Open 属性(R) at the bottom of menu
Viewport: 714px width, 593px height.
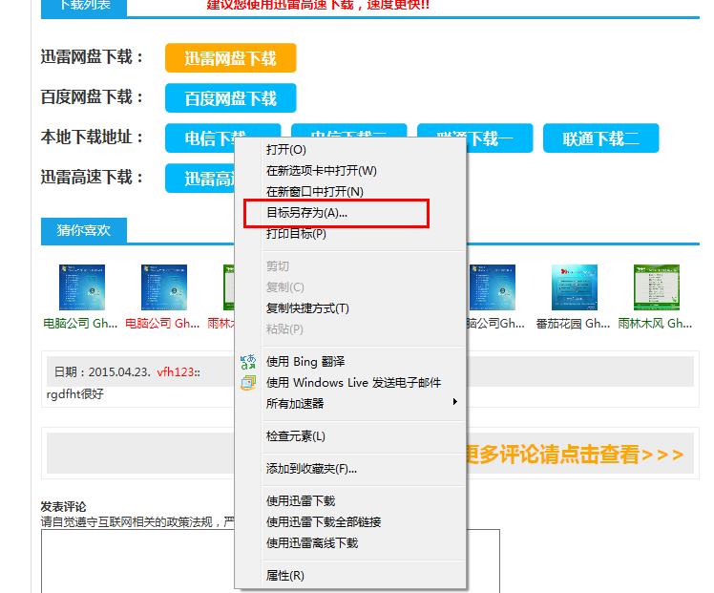pyautogui.click(x=285, y=576)
